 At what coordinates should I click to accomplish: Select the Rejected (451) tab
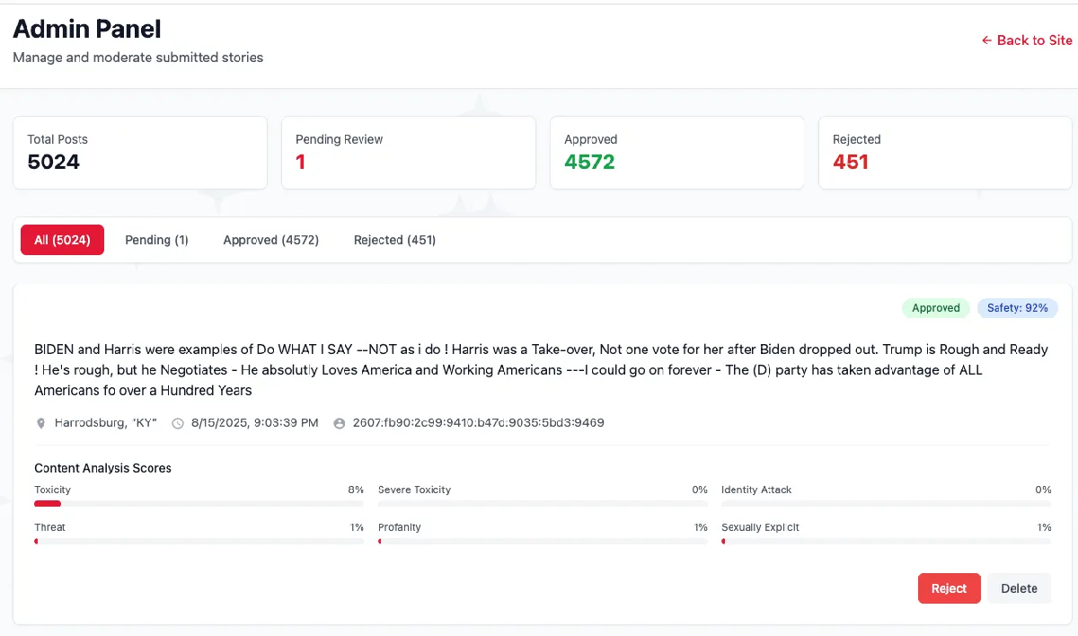tap(394, 240)
